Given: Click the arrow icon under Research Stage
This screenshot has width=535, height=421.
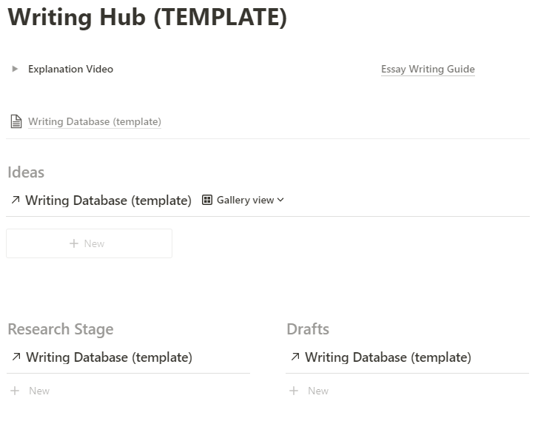Looking at the screenshot, I should [16, 357].
